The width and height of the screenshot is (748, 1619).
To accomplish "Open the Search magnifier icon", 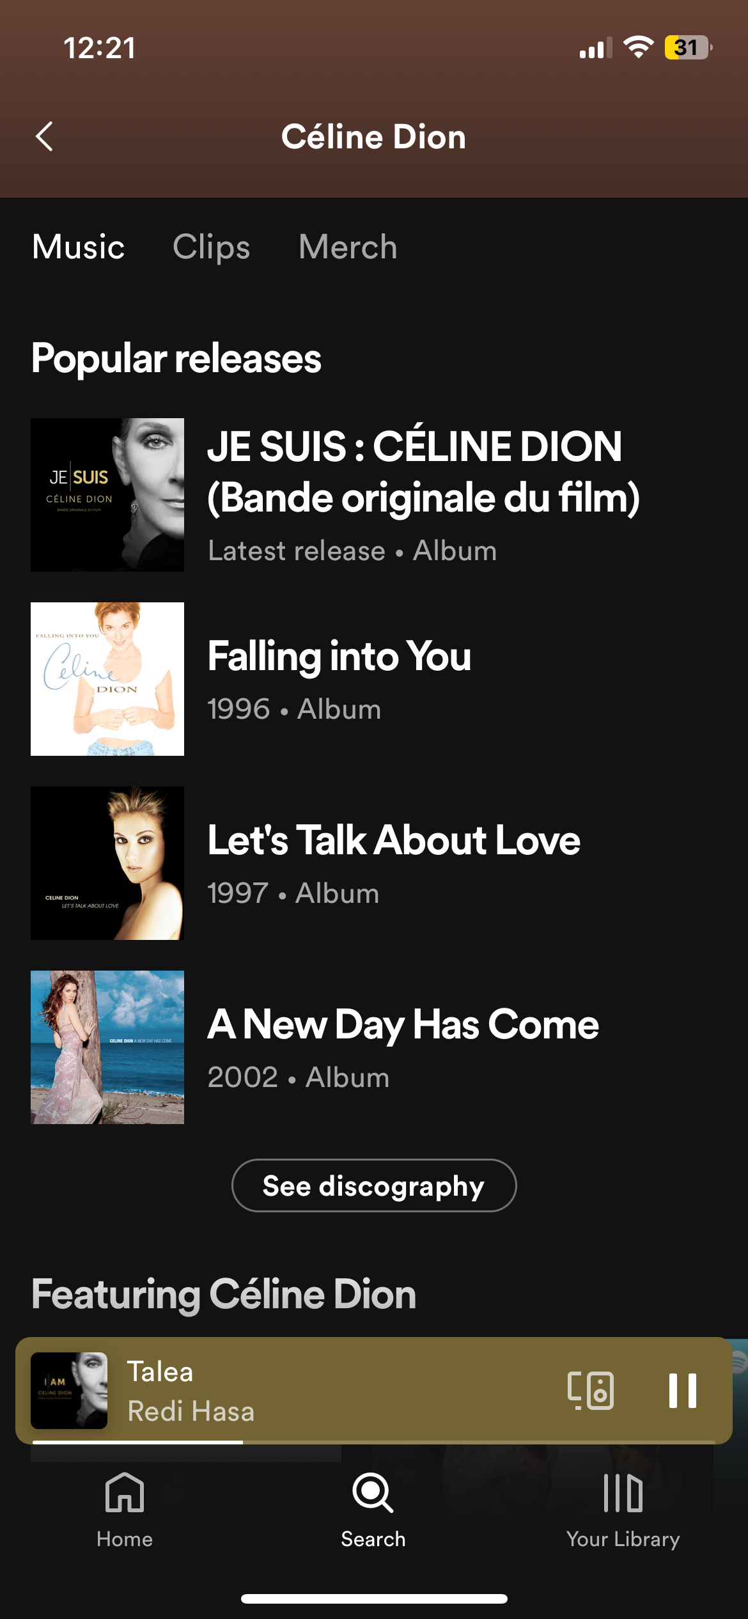I will (373, 1493).
